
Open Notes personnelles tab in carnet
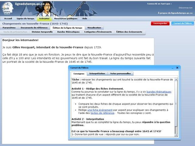click(x=120, y=74)
